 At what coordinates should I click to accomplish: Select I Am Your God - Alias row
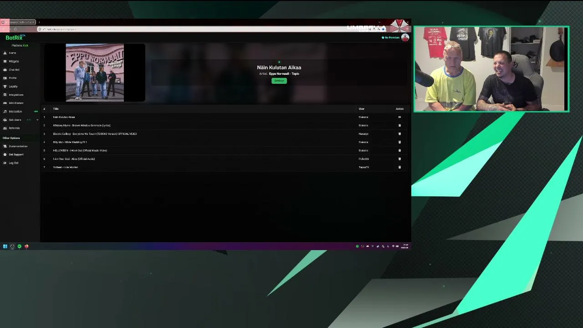click(x=225, y=159)
